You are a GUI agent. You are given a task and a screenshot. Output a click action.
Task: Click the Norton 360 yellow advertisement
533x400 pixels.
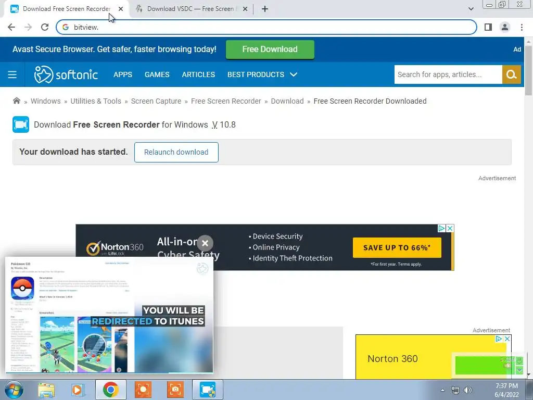434,357
